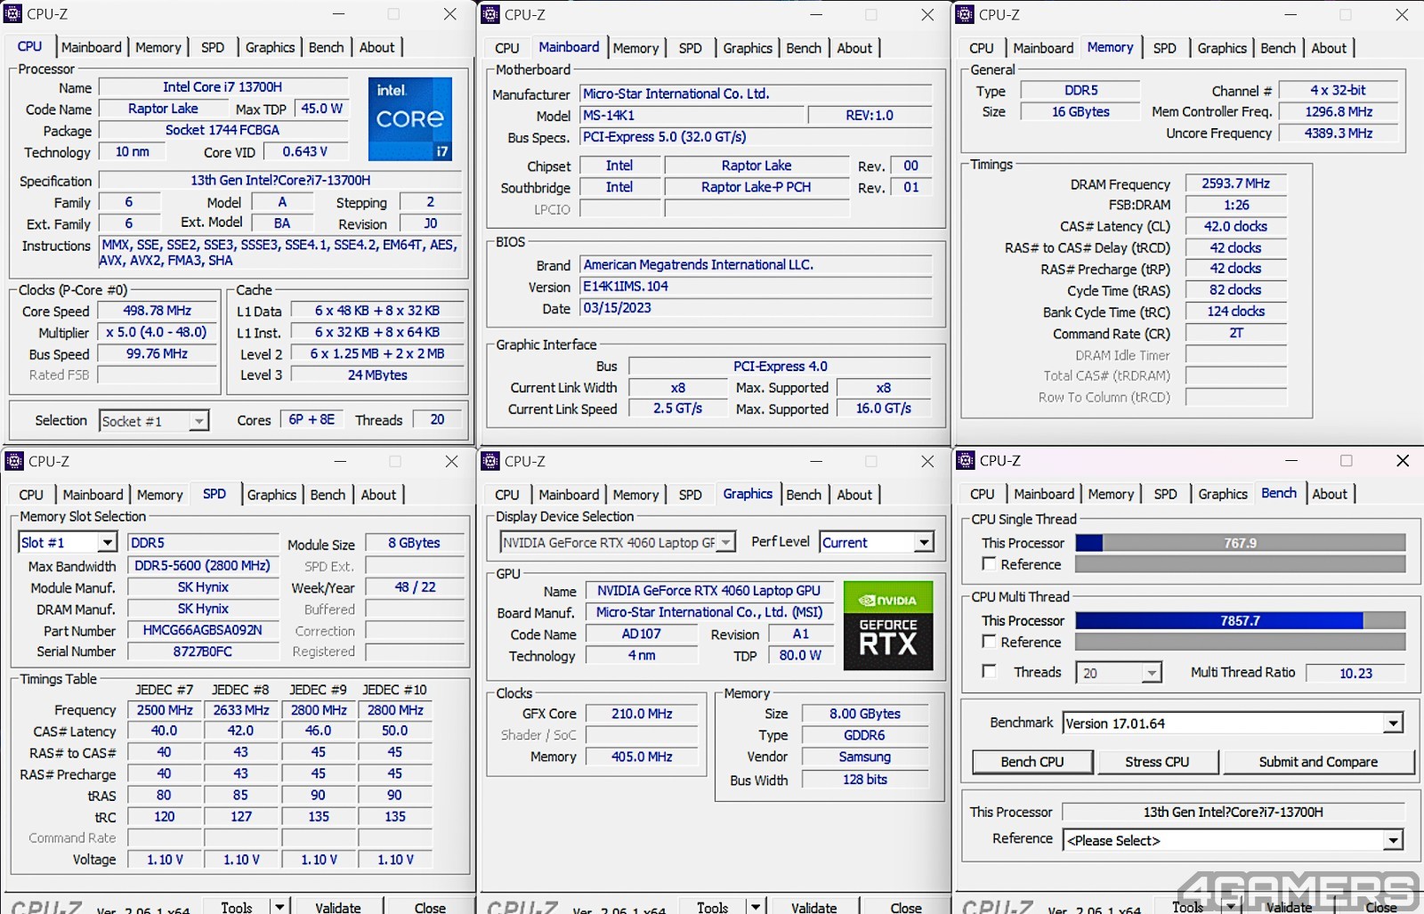Switch to Bench tab in the Mainboard window
The height and width of the screenshot is (914, 1424).
click(804, 48)
